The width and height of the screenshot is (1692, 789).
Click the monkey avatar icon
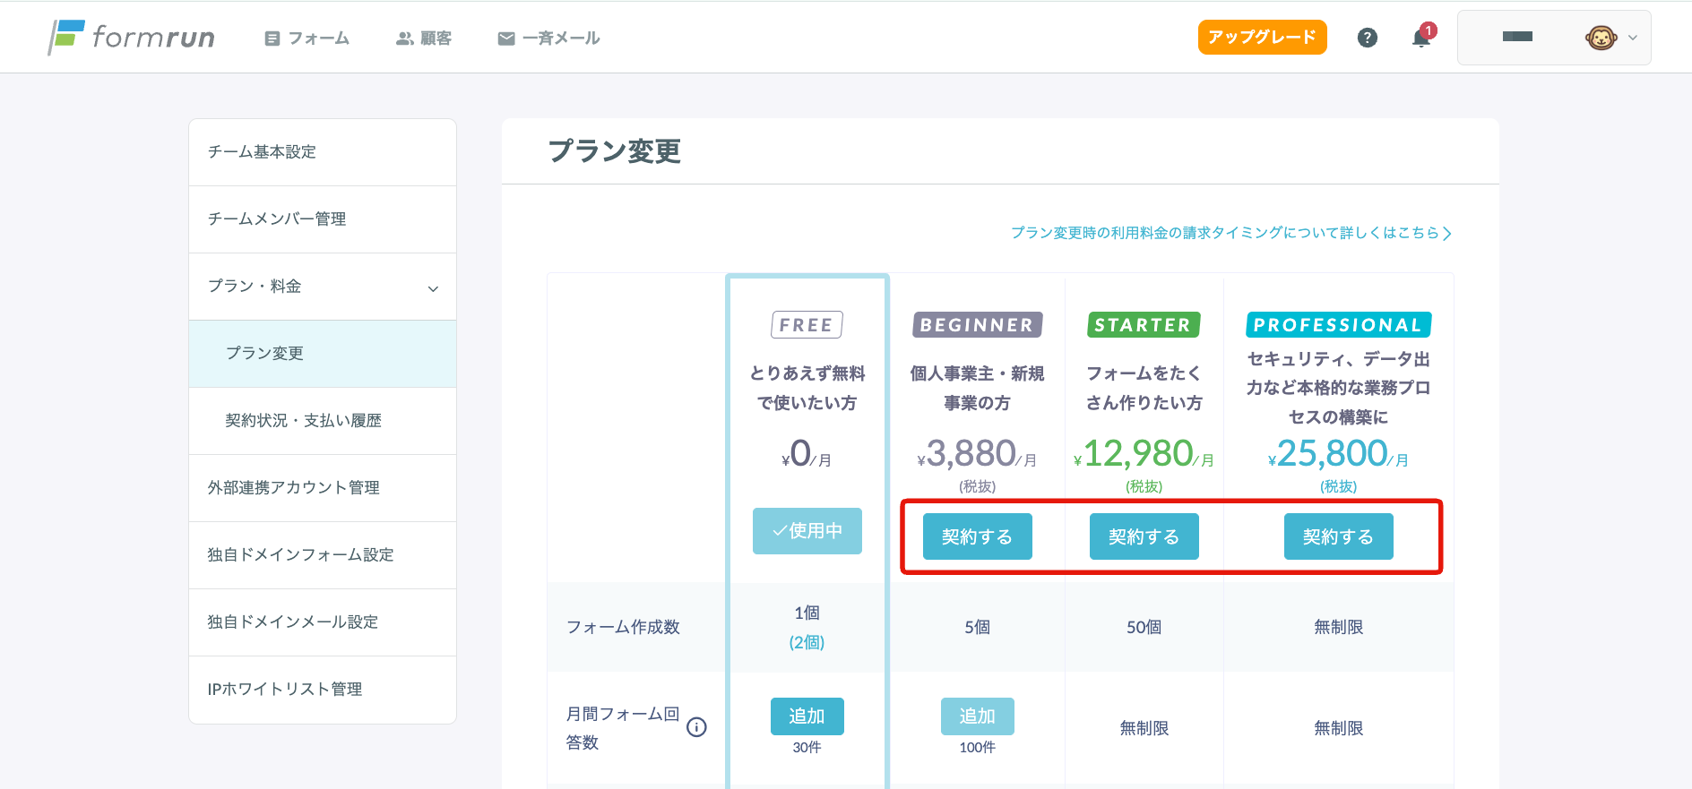pyautogui.click(x=1600, y=38)
